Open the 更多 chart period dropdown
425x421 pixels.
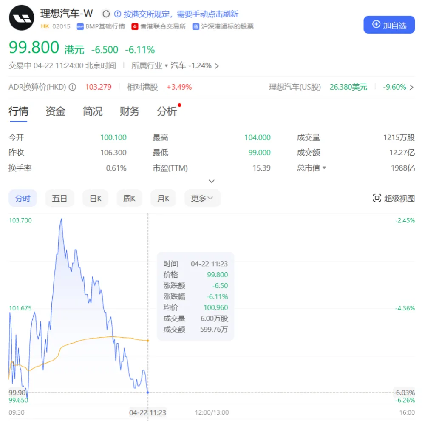pyautogui.click(x=202, y=198)
